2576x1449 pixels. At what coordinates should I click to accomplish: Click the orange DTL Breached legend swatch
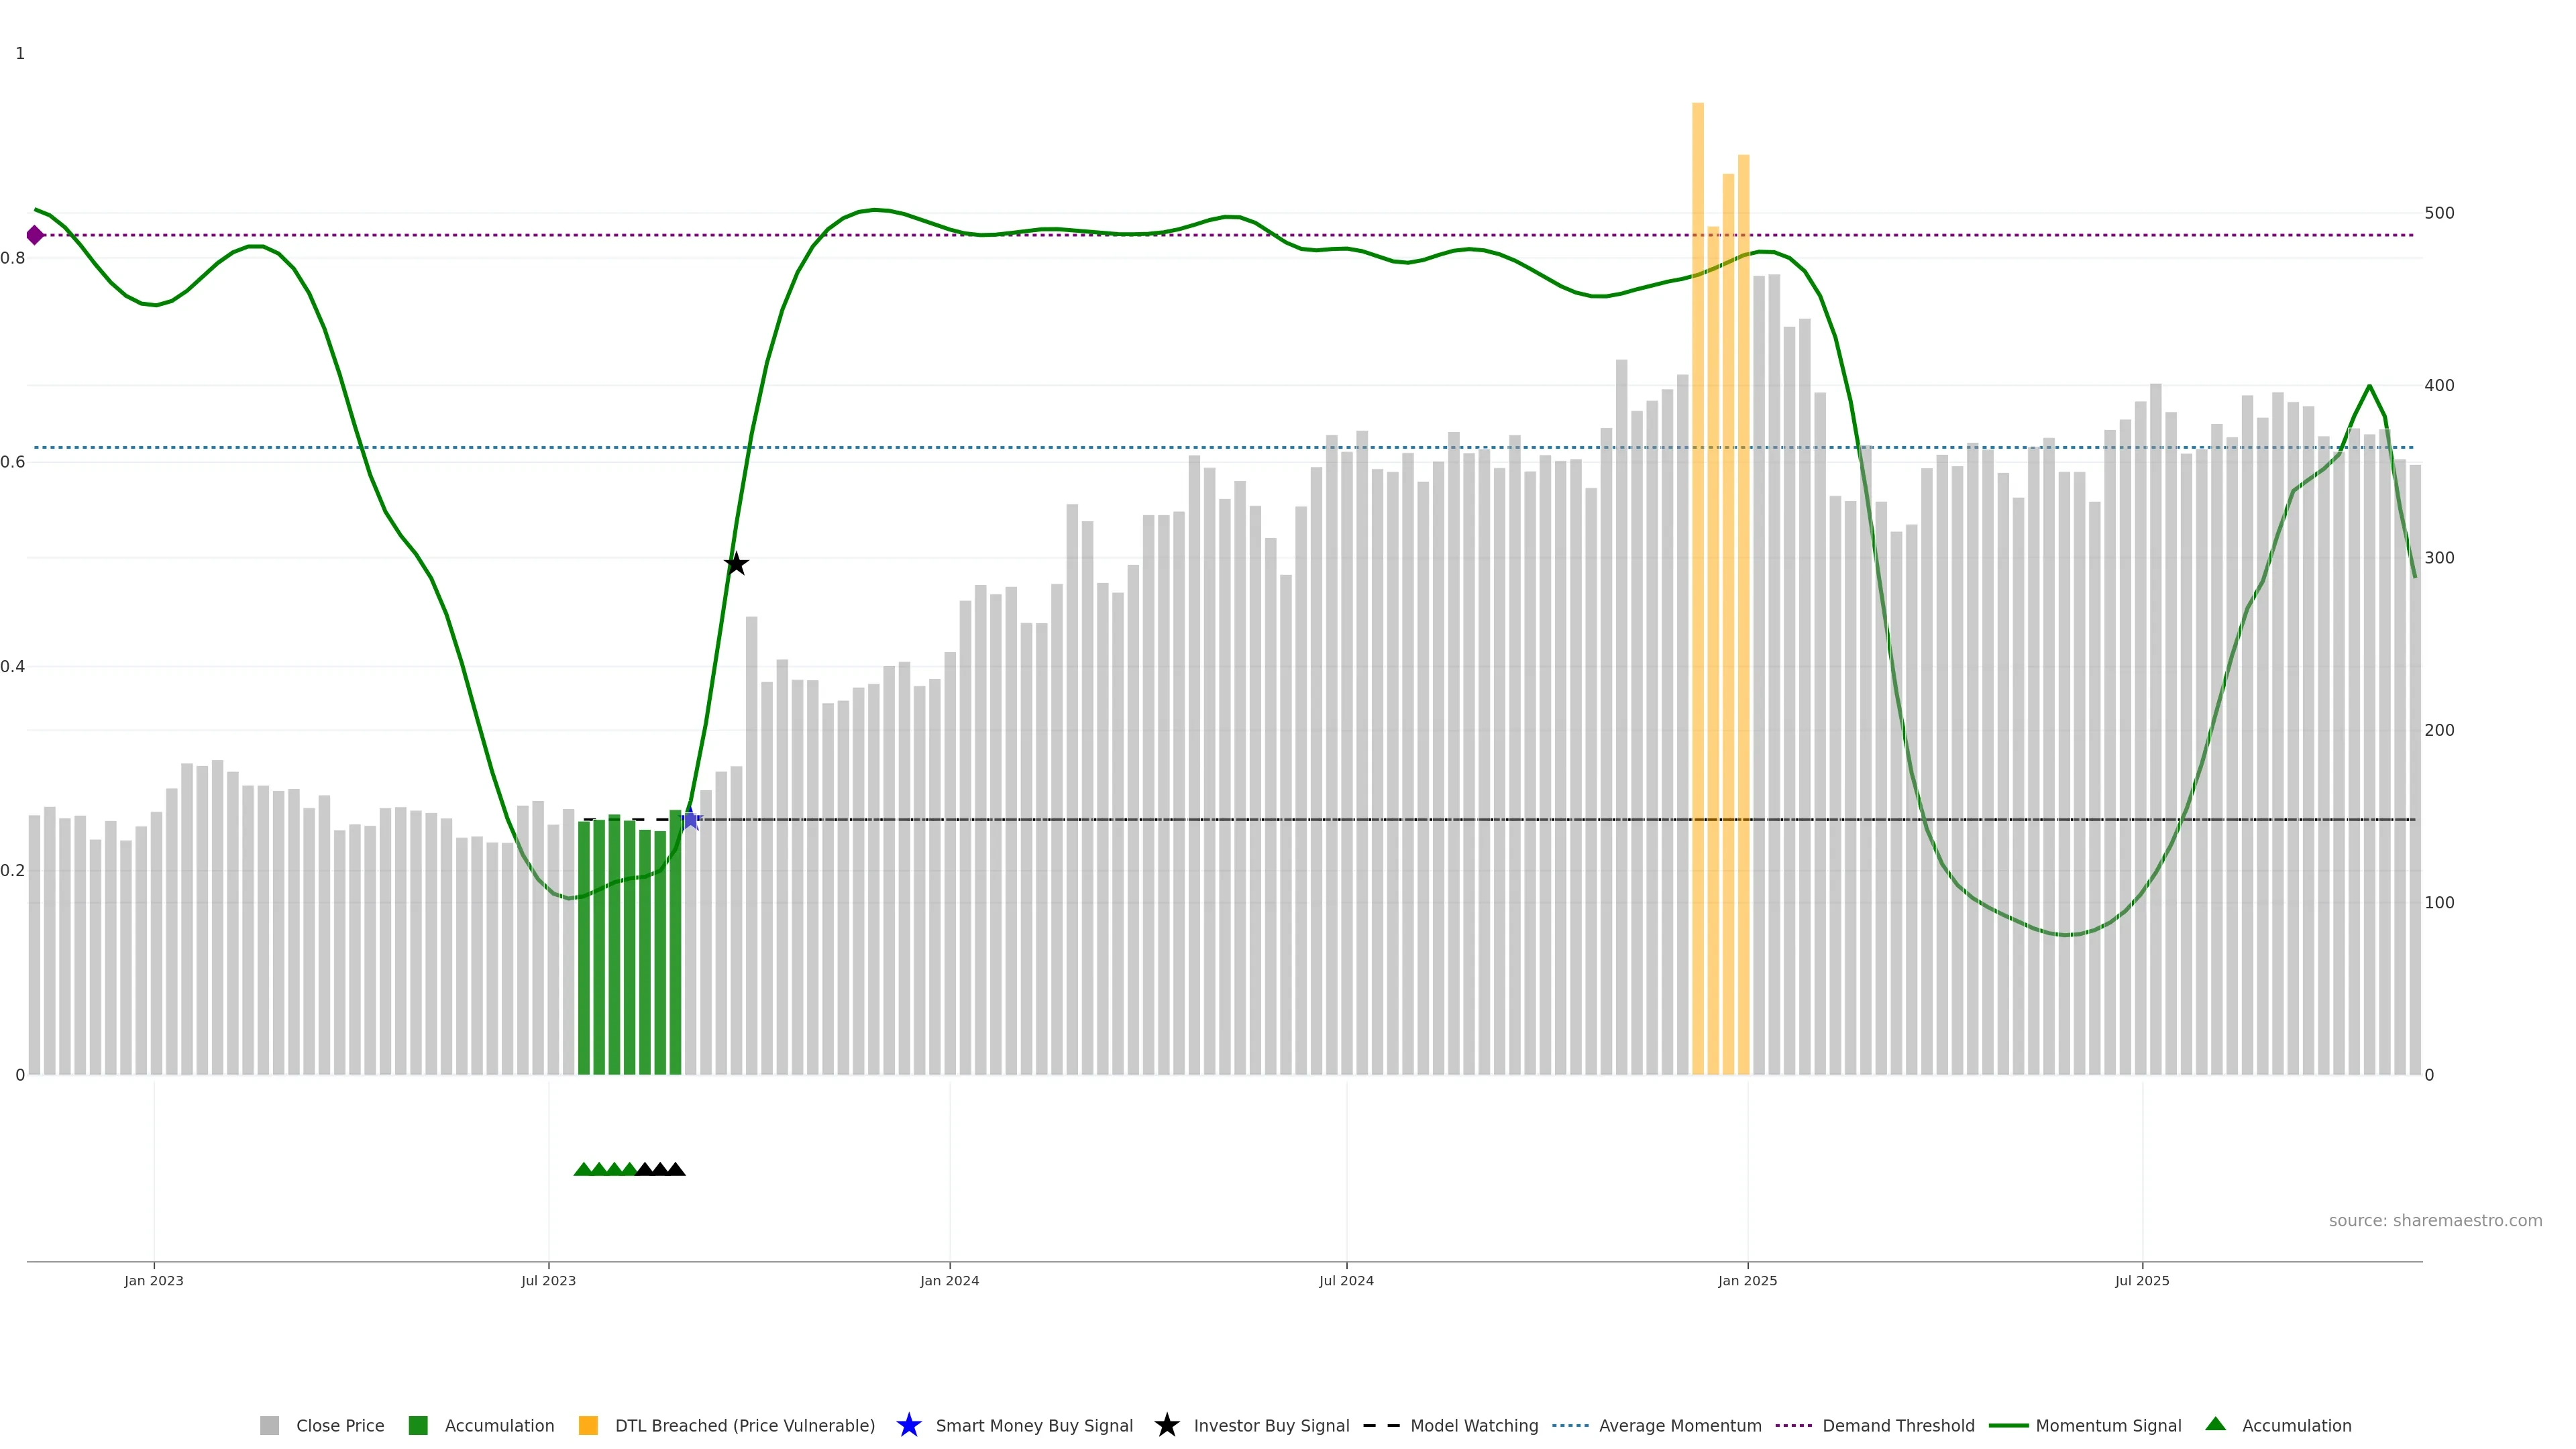tap(588, 1426)
